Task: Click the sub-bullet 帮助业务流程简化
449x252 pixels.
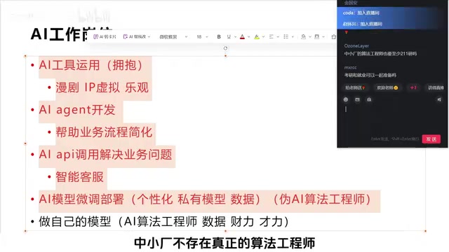Action: [x=104, y=132]
